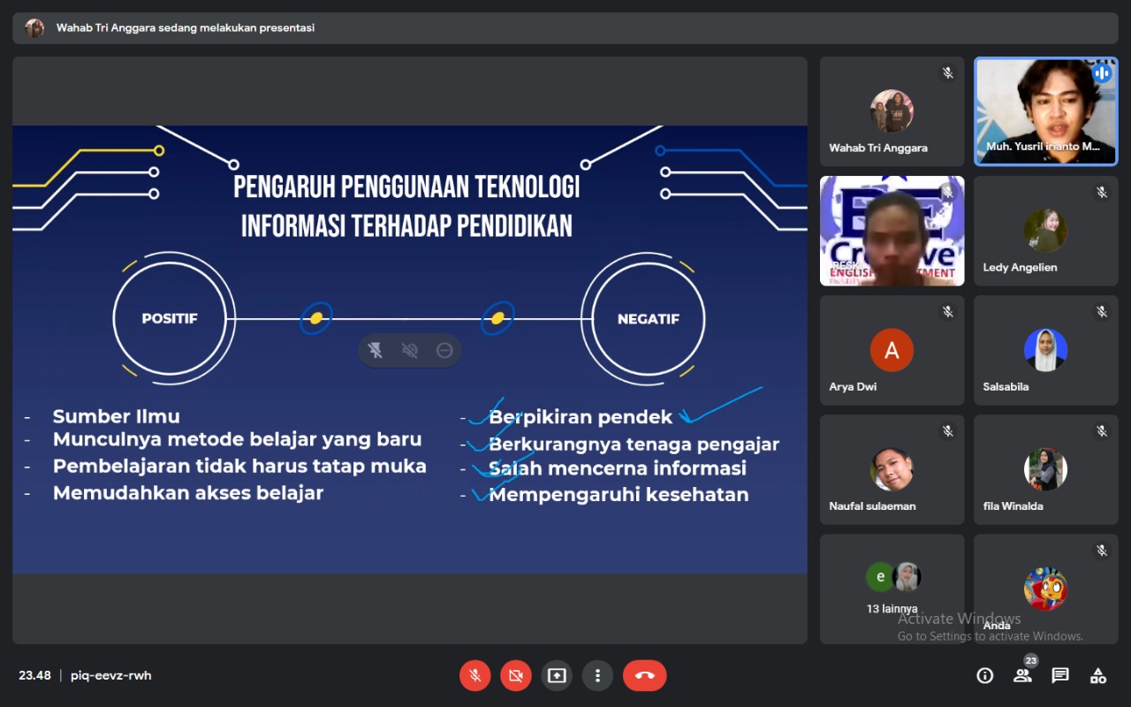Toggle the microphone off button

[x=474, y=675]
